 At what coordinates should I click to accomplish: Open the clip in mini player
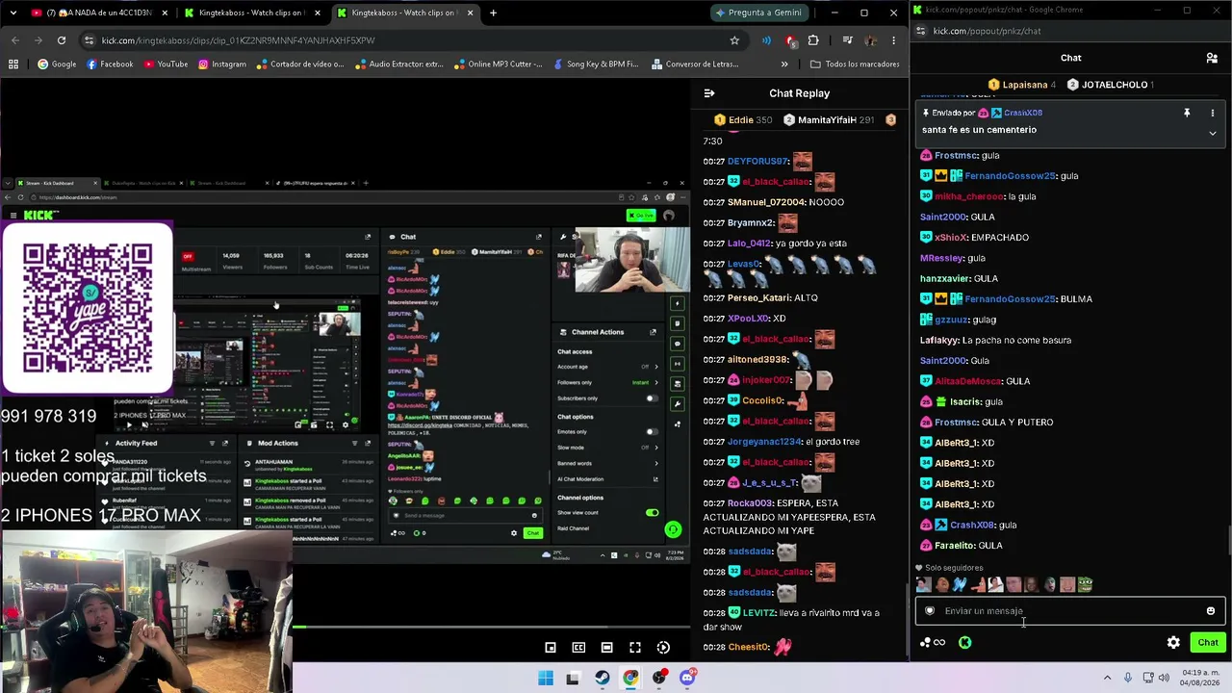(x=551, y=648)
